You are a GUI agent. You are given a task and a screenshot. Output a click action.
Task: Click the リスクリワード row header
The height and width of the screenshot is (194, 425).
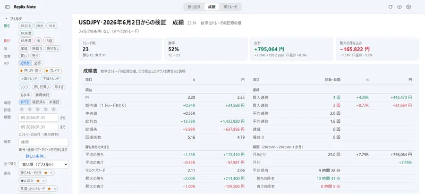click(95, 171)
